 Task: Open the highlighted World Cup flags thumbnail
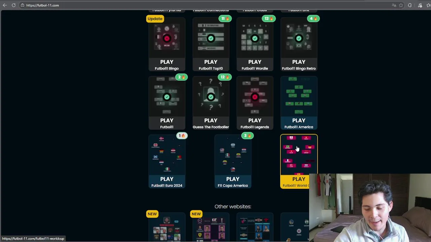coord(299,155)
